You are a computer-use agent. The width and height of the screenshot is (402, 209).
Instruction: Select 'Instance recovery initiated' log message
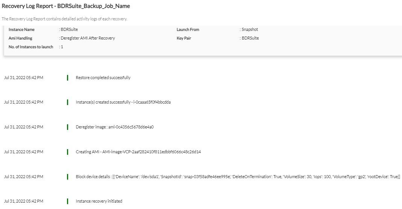coord(99,201)
